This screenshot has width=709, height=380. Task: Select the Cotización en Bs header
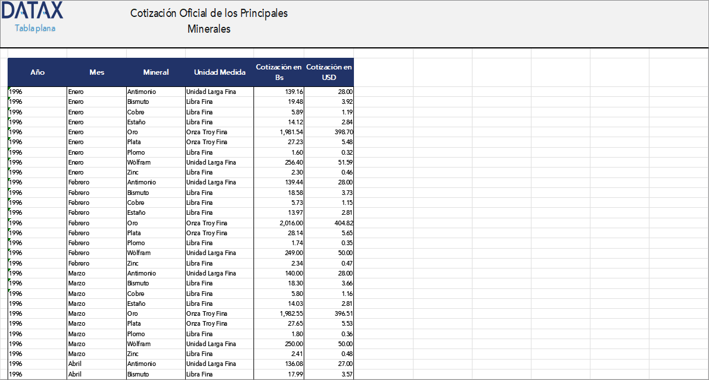point(279,72)
